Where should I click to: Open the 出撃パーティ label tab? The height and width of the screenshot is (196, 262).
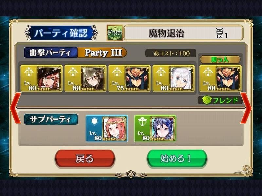point(50,53)
